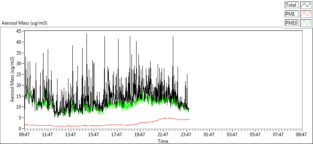Click the 01:47 time axis marker
Screen dimensions: 313x144
point(209,135)
